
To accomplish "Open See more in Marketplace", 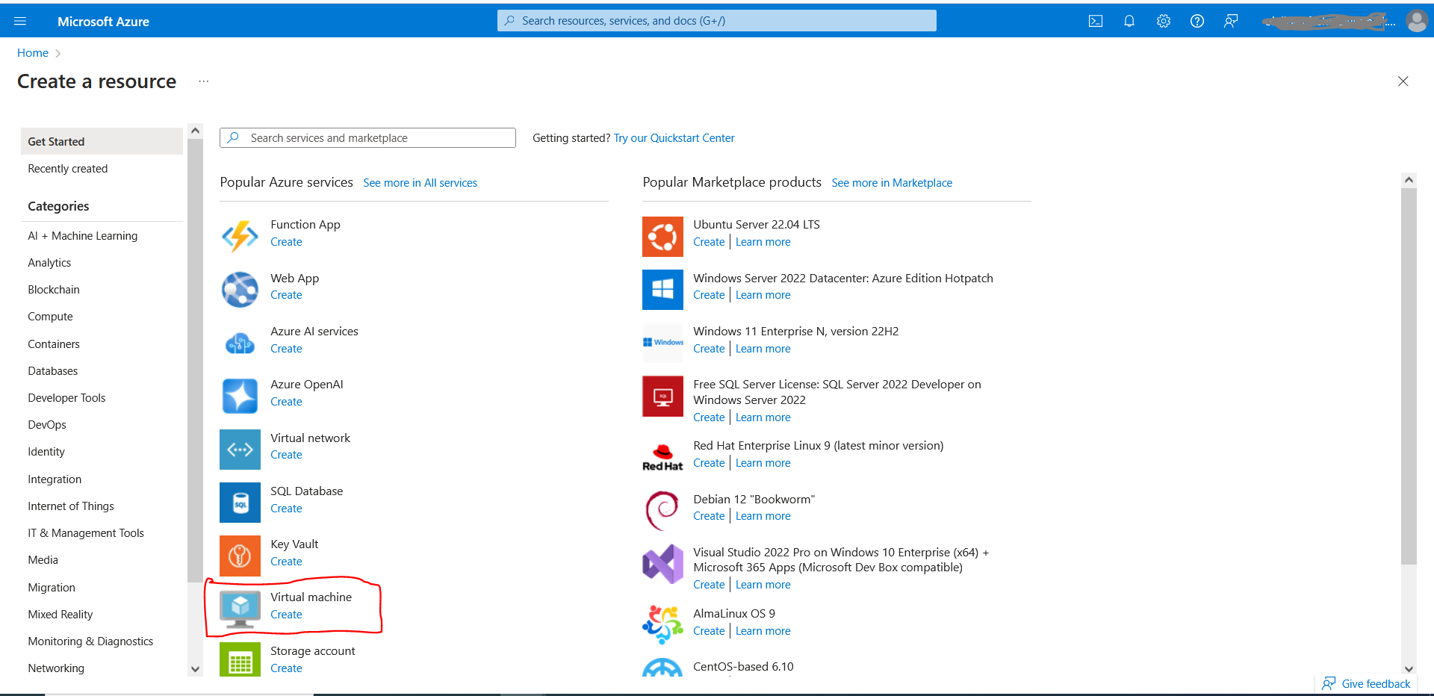I will click(x=892, y=183).
